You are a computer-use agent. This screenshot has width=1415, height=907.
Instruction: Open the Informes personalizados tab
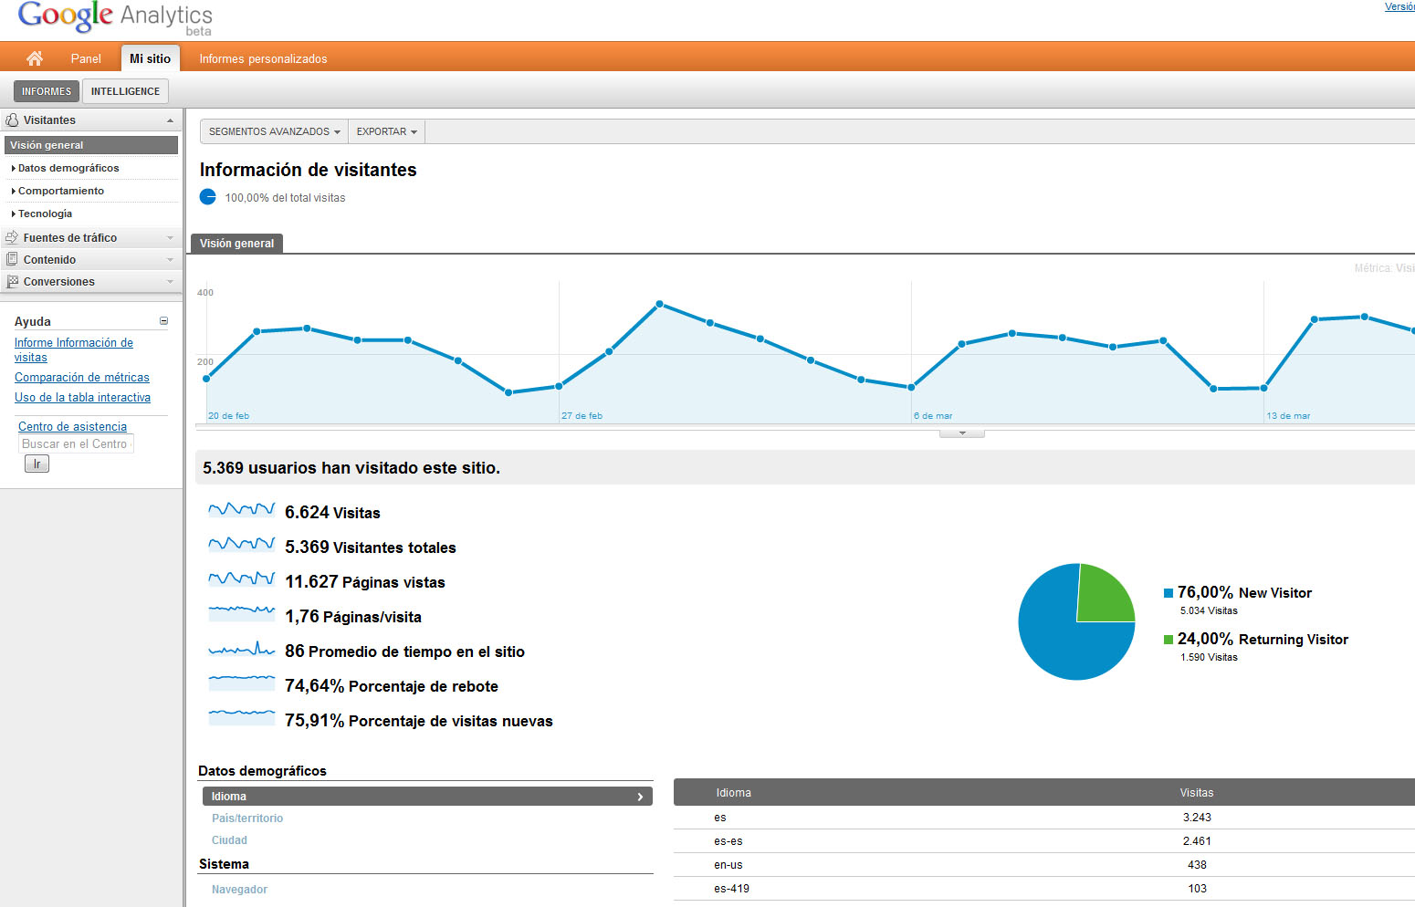click(x=263, y=58)
